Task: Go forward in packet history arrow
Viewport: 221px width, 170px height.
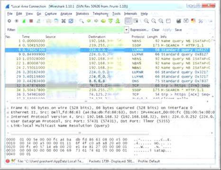Action: (x=96, y=21)
